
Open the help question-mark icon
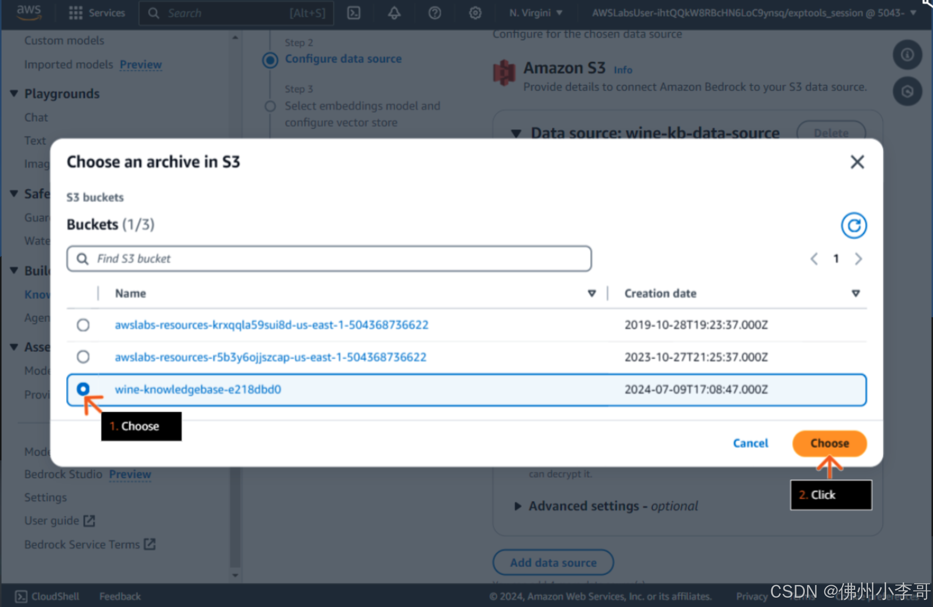coord(434,13)
